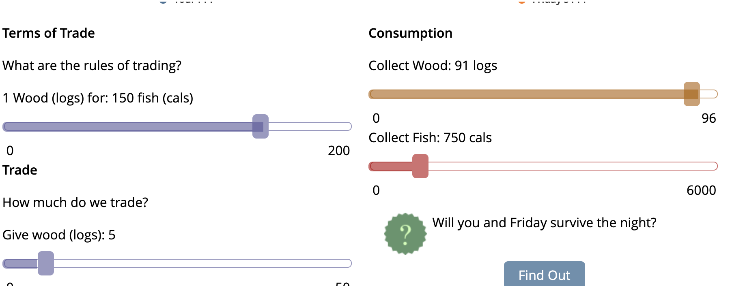745x286 pixels.
Task: Click the Terms of Trade slider handle
Action: pyautogui.click(x=261, y=126)
